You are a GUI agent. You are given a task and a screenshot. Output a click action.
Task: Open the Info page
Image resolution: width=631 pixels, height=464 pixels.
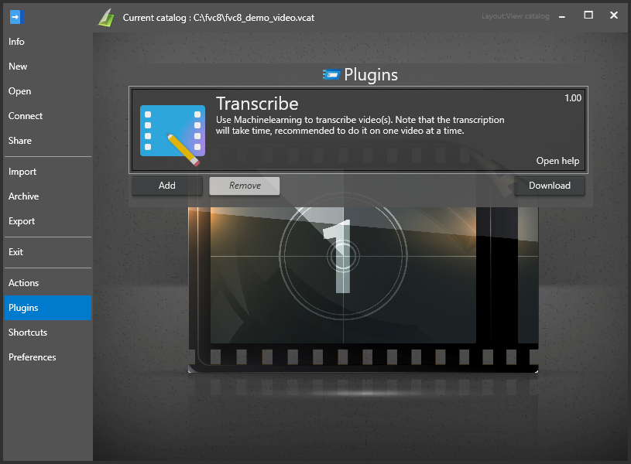pos(16,42)
